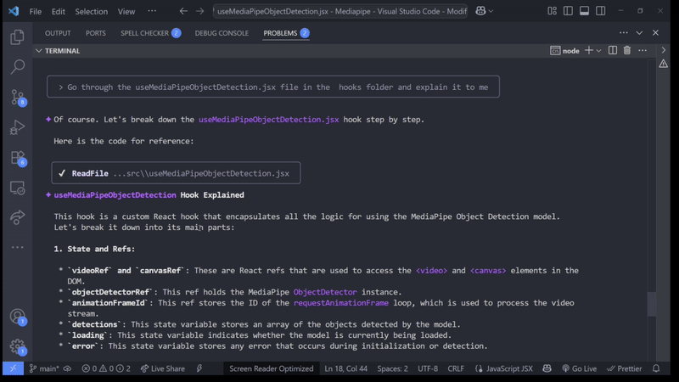This screenshot has width=679, height=382.
Task: Switch to the PROBLEMS tab
Action: click(x=286, y=33)
